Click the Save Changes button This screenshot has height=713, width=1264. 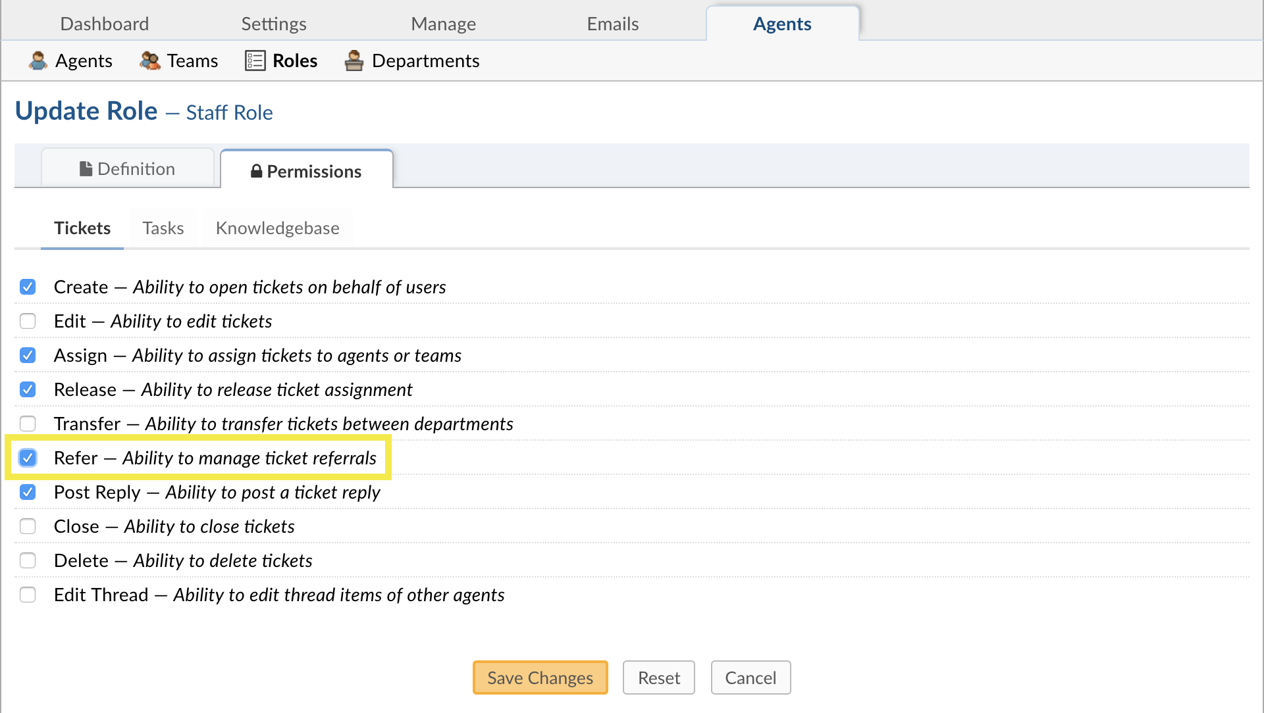(x=540, y=677)
